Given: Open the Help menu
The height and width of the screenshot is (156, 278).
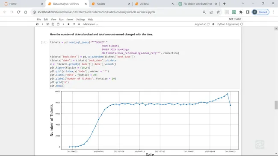Looking at the screenshot, I should [90, 20].
